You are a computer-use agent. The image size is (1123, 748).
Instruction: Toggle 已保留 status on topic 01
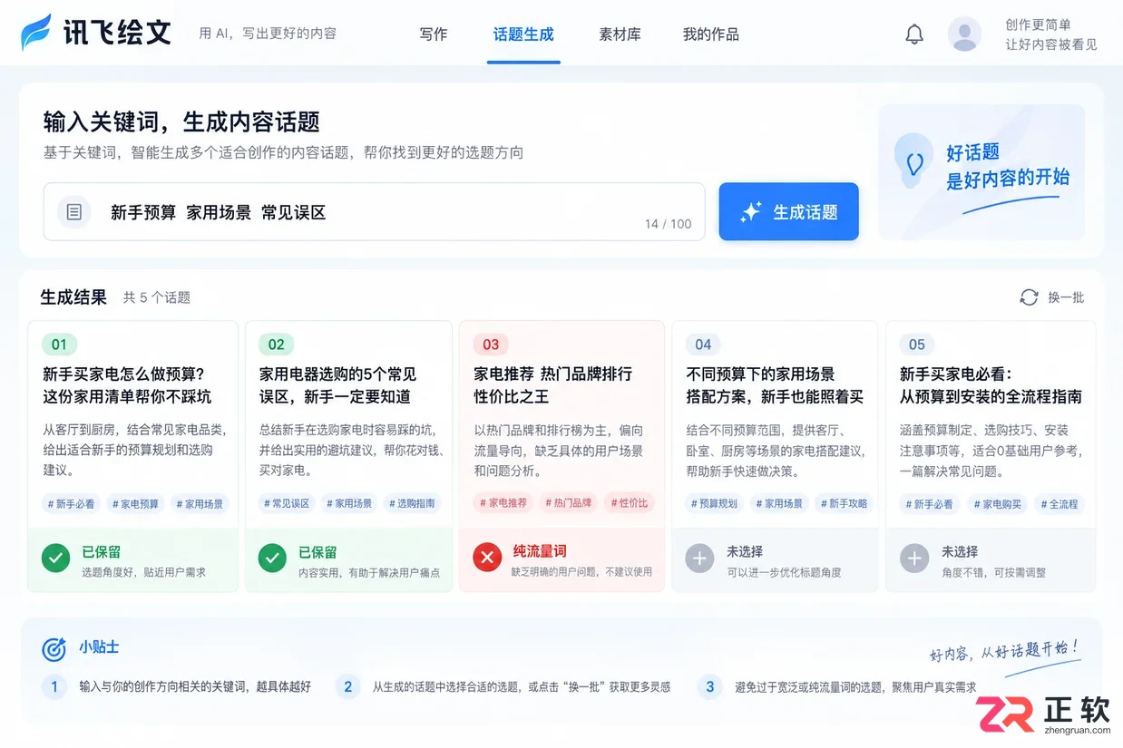pyautogui.click(x=133, y=560)
